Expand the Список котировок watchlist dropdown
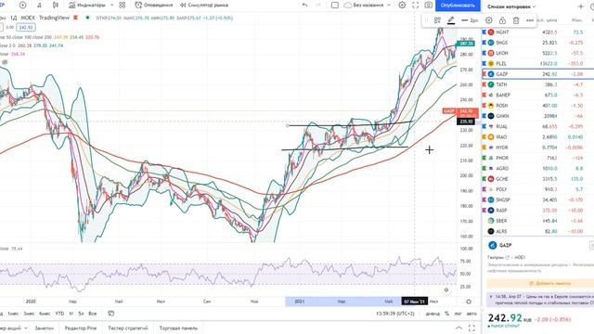Viewport: 594px width, 334px height. [x=511, y=6]
